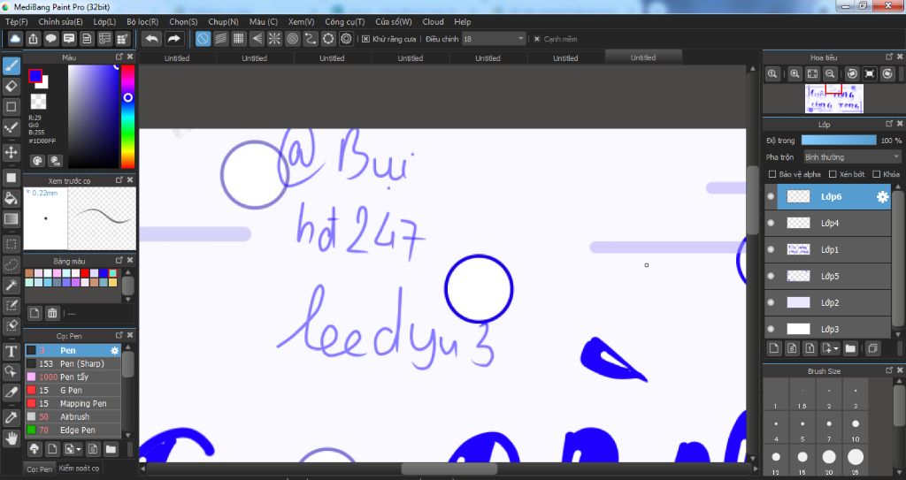Click the Redo arrow in the toolbar
906x480 pixels.
173,39
